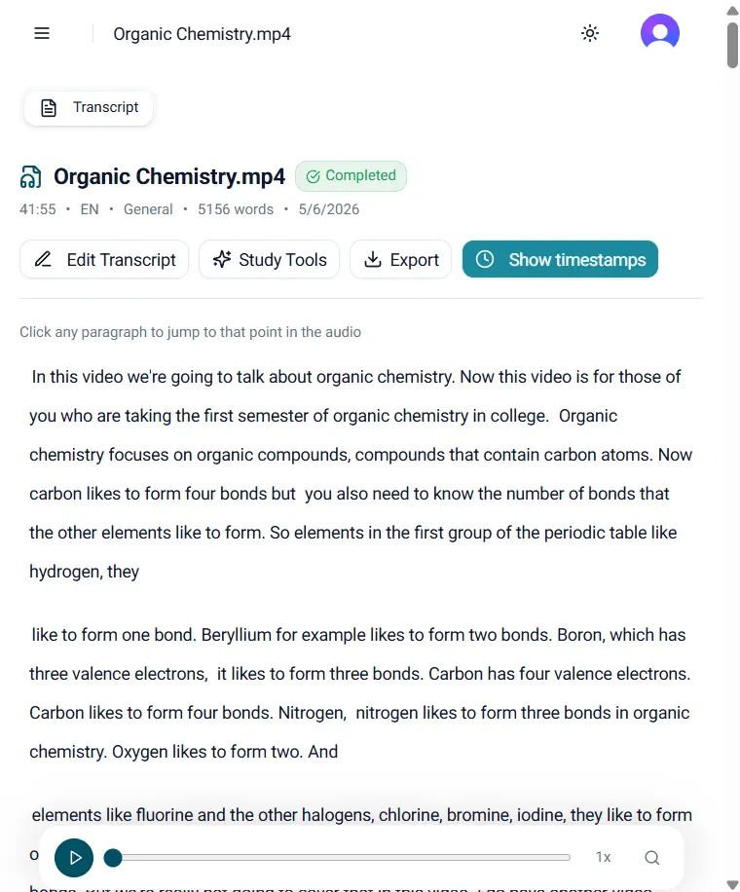This screenshot has width=740, height=892.
Task: Click the Organic Chemistry.mp4 header title
Action: 202,34
